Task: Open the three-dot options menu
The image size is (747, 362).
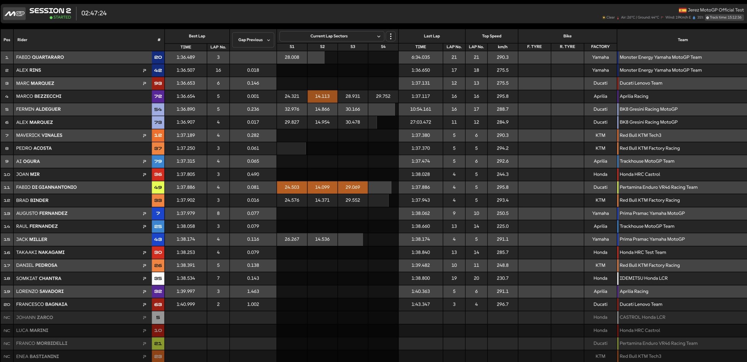Action: coord(391,36)
